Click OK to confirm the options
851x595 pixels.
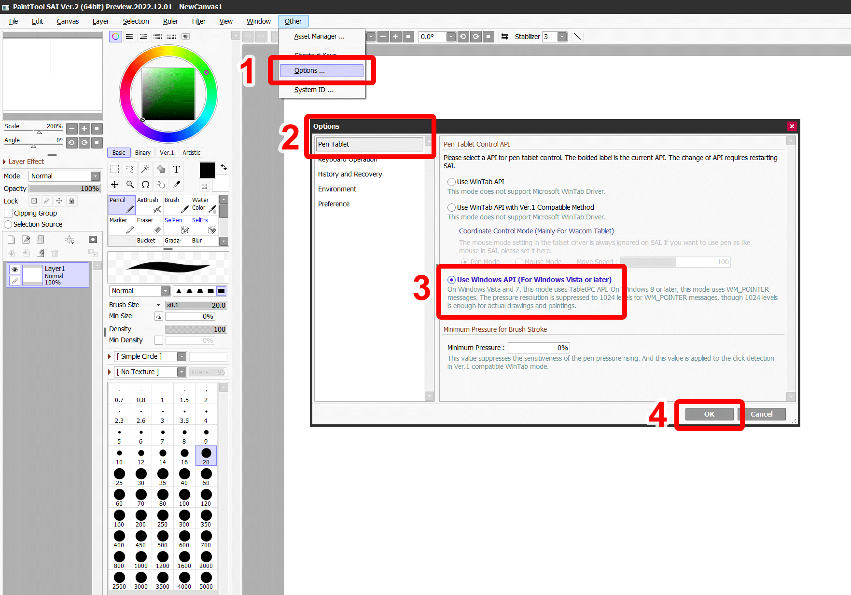point(709,414)
